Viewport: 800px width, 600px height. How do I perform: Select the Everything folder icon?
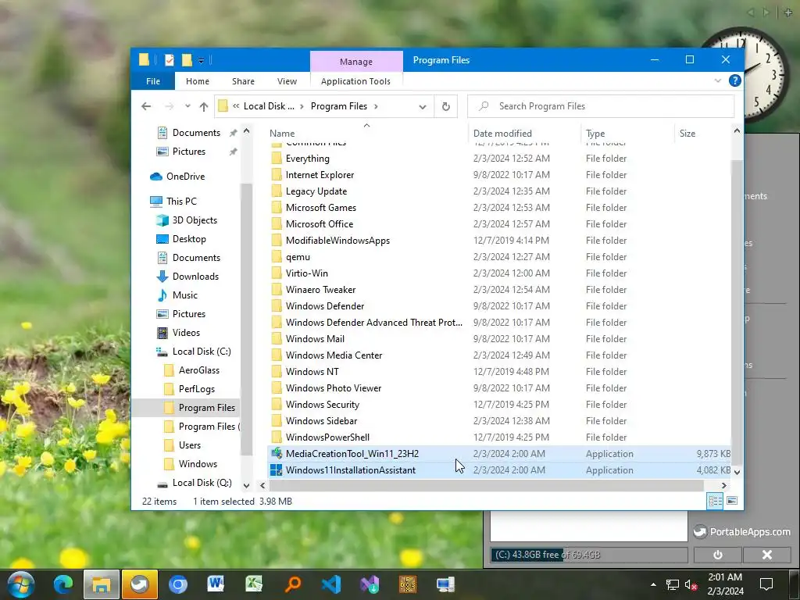coord(277,158)
